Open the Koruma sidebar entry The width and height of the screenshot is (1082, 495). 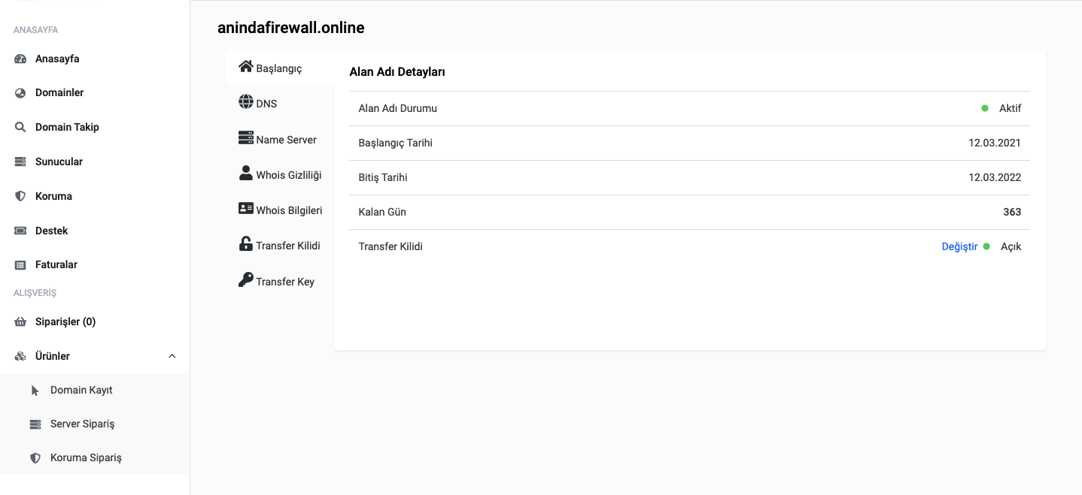(53, 196)
